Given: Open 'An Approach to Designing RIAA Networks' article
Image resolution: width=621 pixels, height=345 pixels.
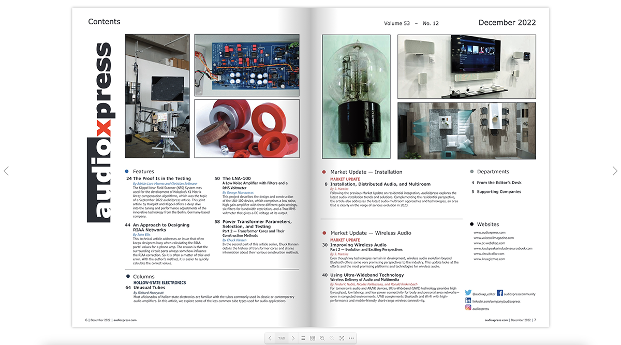Looking at the screenshot, I should [x=161, y=228].
